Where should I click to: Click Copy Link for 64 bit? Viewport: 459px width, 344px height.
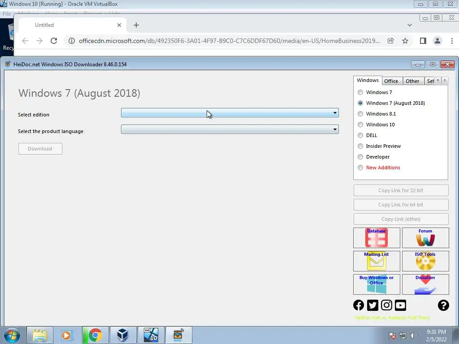point(401,205)
